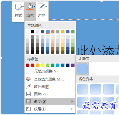Click the 样式 style brush icon
The image size is (119, 115).
[18, 7]
